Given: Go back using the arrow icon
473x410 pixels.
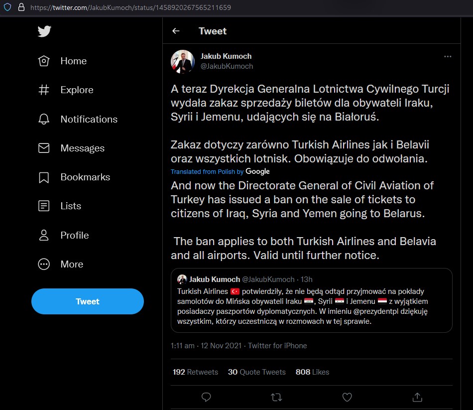Looking at the screenshot, I should [176, 31].
